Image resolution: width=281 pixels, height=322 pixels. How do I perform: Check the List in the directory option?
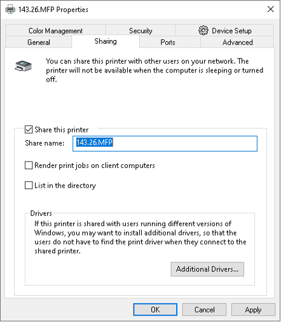point(29,185)
